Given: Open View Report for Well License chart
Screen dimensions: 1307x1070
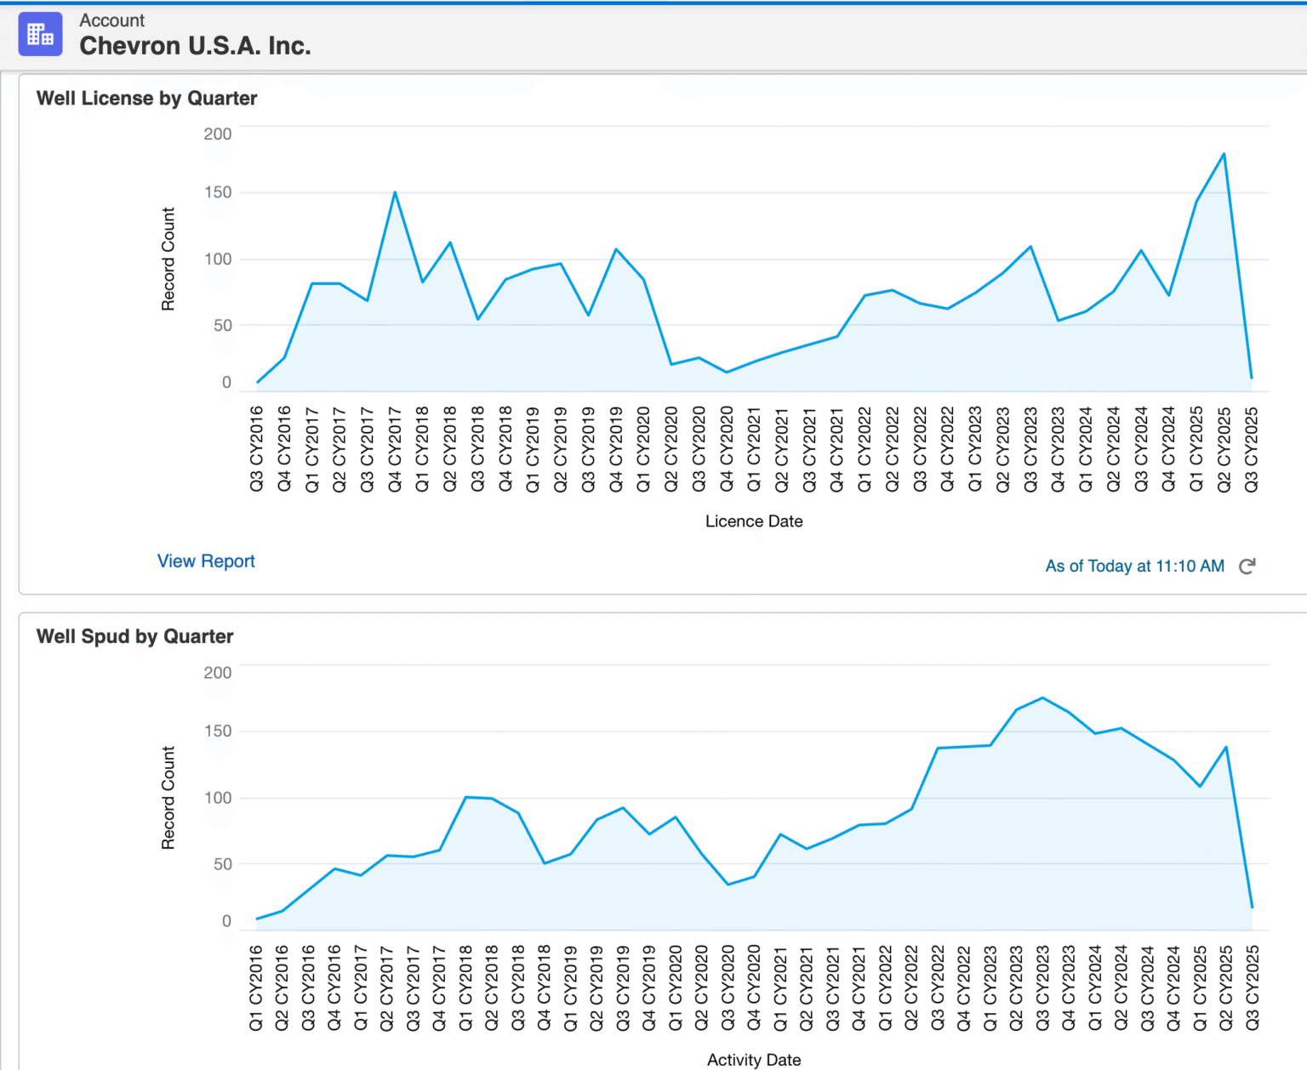Looking at the screenshot, I should click(x=206, y=561).
